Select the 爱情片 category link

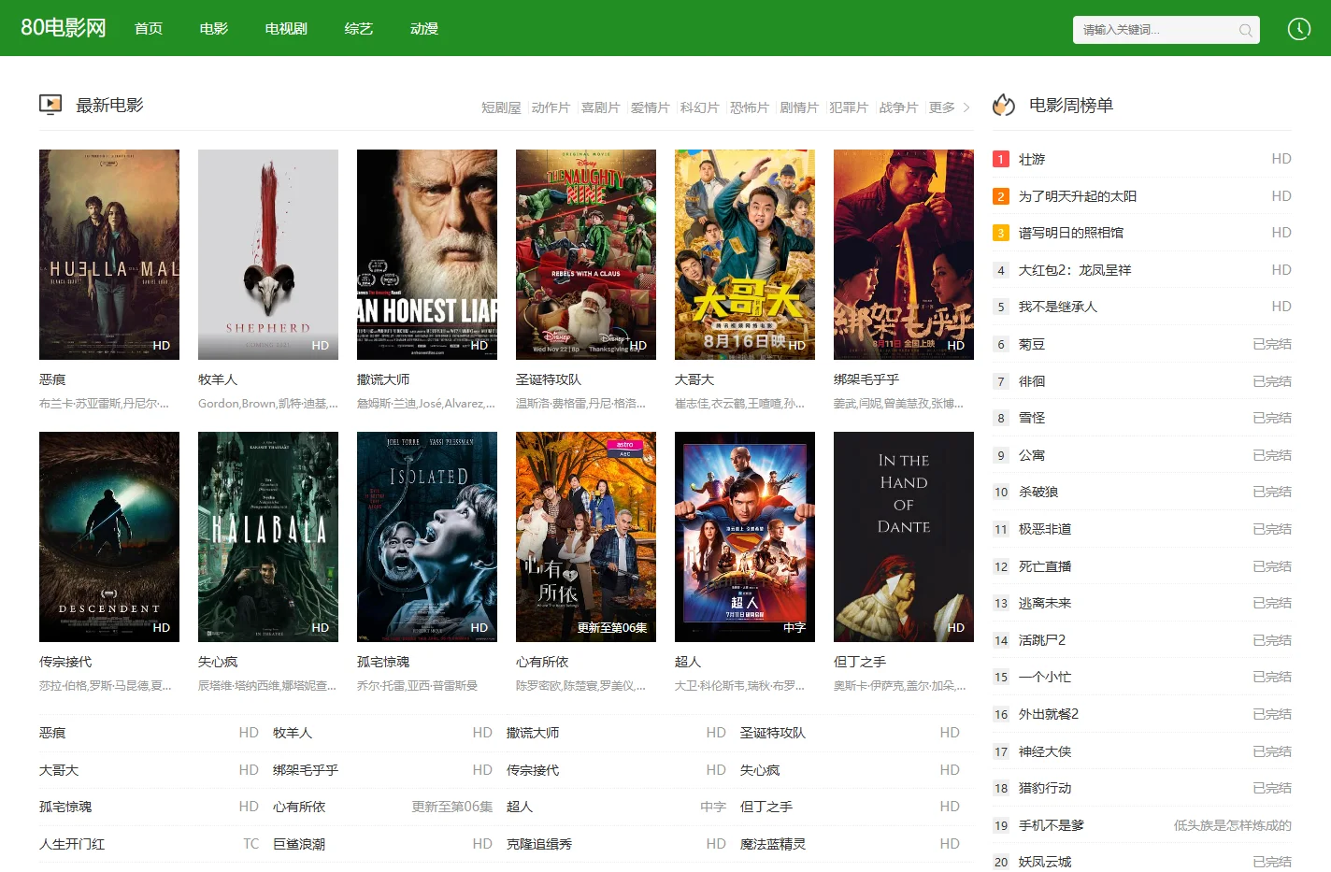650,107
